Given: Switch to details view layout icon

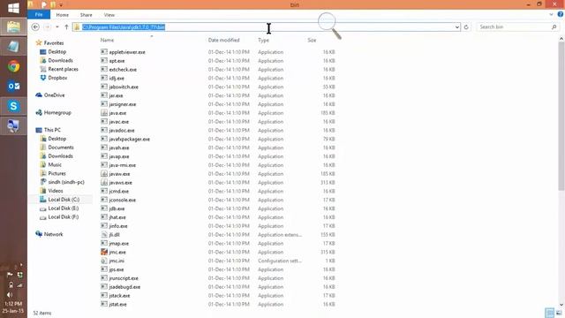Looking at the screenshot, I should (x=549, y=313).
